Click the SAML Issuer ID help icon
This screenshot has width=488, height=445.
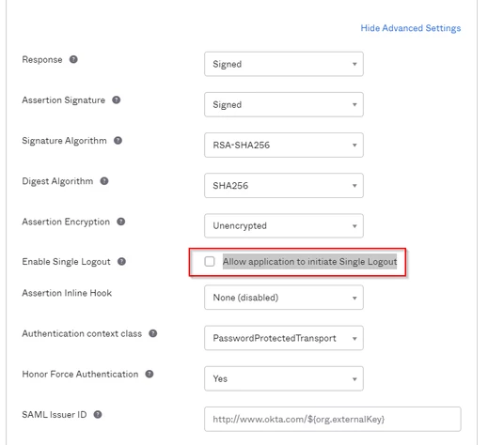98,414
